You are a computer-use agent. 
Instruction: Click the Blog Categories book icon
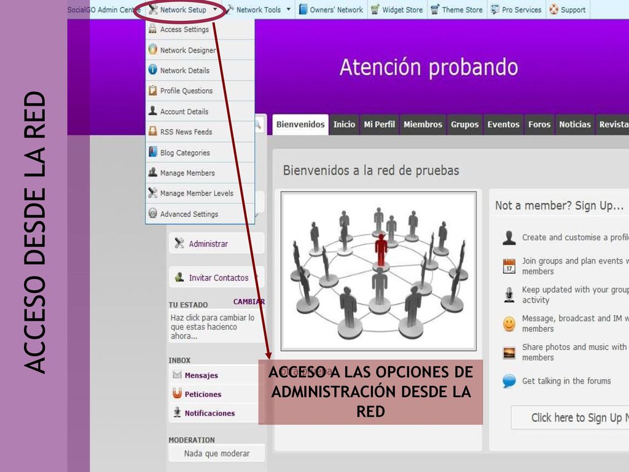(152, 152)
